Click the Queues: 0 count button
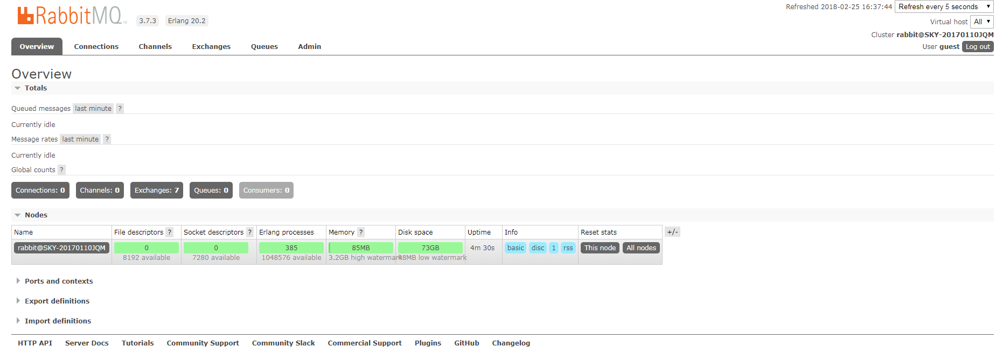The width and height of the screenshot is (996, 353). coord(211,190)
